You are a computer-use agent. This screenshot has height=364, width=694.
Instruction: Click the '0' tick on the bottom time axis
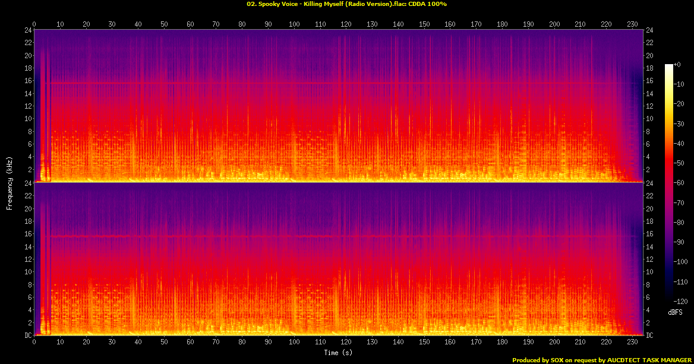point(34,342)
